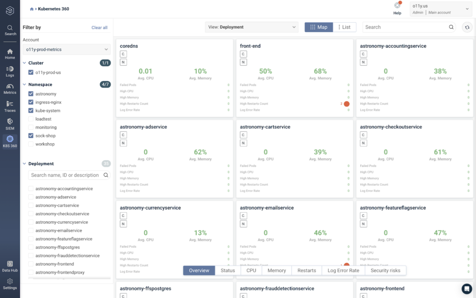Click the front-end High Restarts orange dot
Viewport: 476px width, 298px height.
tap(346, 104)
